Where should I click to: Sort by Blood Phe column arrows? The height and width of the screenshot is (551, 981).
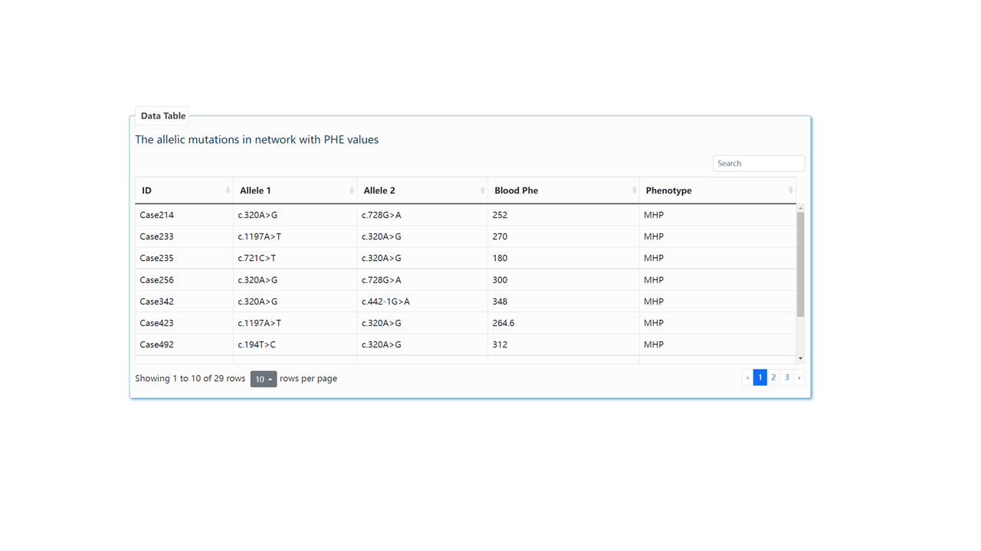pyautogui.click(x=635, y=191)
